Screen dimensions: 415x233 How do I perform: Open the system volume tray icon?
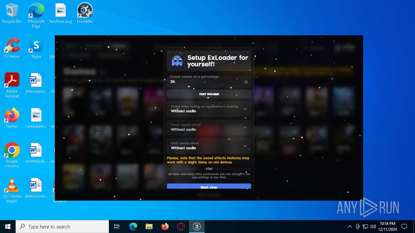[373, 227]
